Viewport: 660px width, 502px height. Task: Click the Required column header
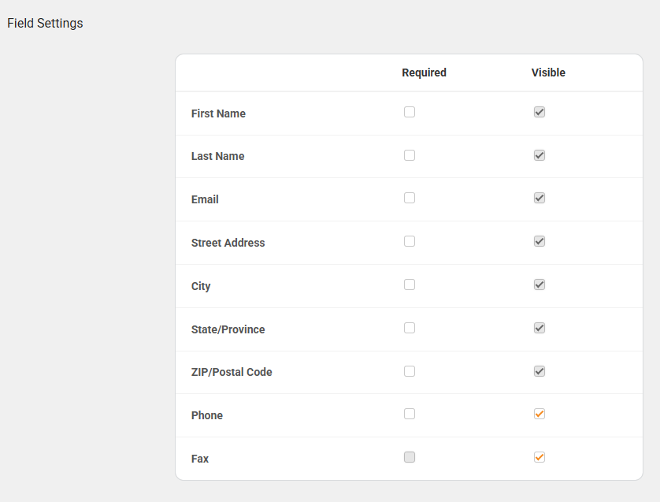tap(424, 73)
